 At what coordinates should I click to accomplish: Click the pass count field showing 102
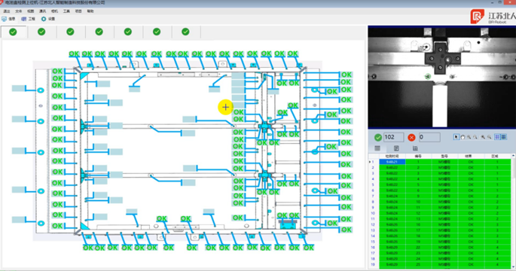(x=393, y=137)
